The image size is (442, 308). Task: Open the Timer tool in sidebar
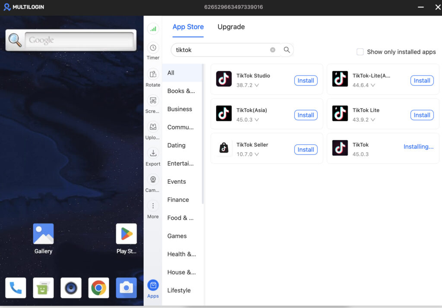[153, 48]
